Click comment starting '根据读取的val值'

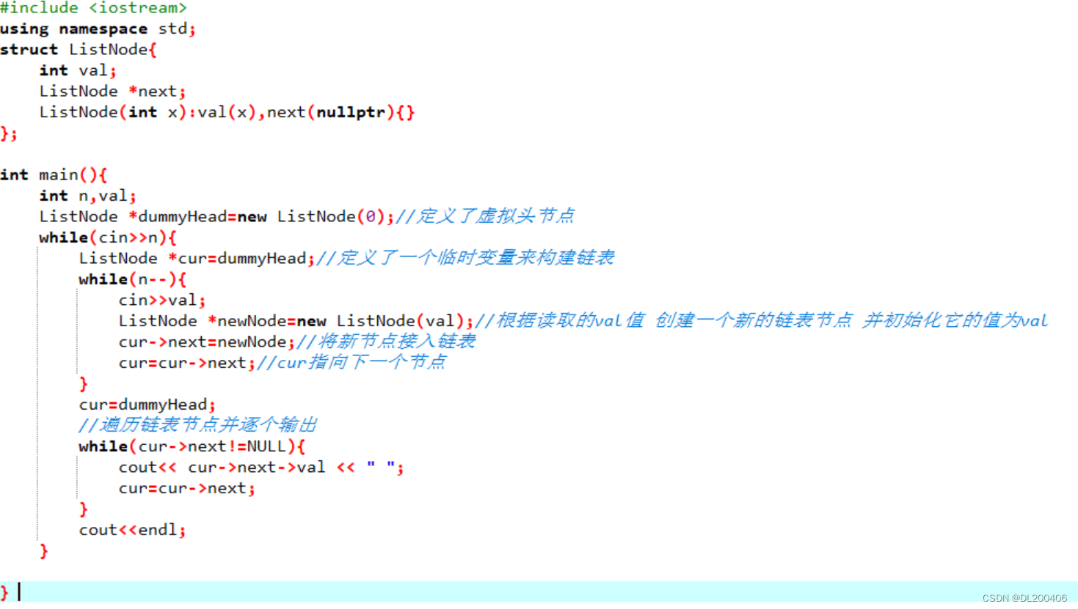[762, 320]
